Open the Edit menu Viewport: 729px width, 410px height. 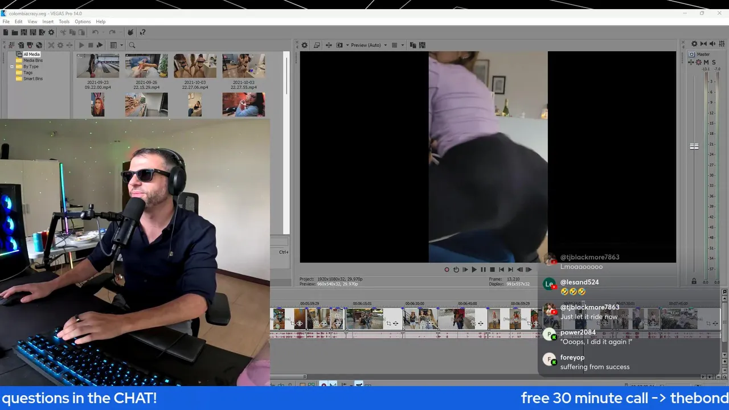(x=19, y=22)
